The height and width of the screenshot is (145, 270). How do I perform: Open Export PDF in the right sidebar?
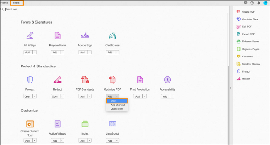click(x=246, y=34)
